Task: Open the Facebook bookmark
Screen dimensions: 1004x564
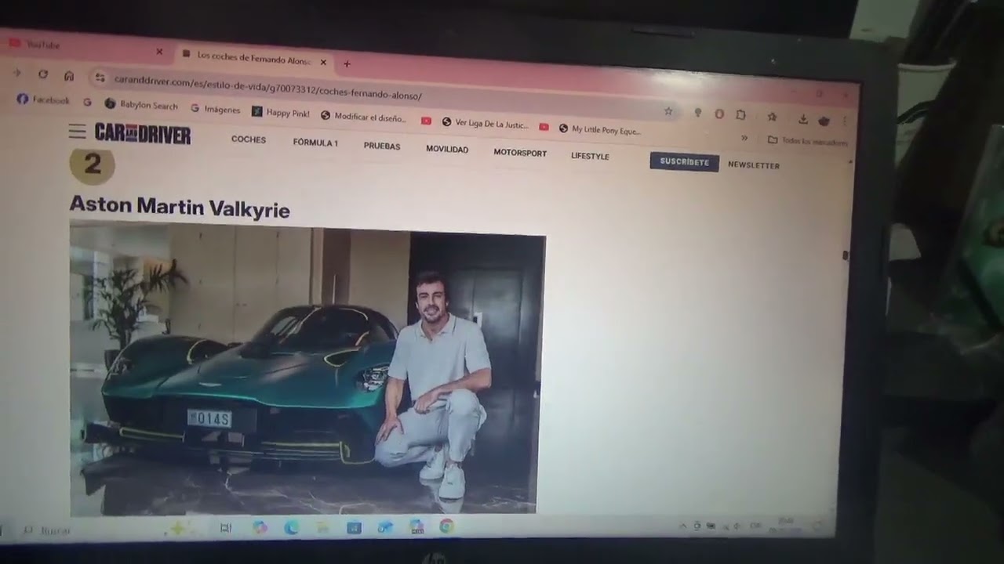Action: pyautogui.click(x=43, y=100)
